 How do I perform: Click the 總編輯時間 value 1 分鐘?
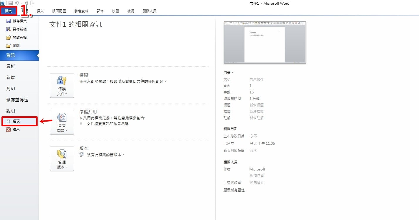point(255,99)
